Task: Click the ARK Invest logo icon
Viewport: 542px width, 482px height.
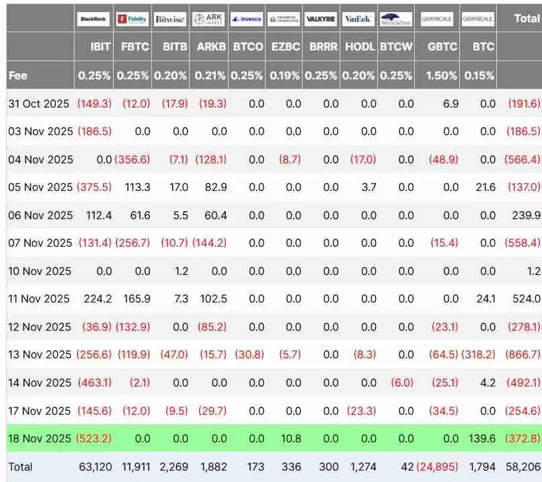Action: [209, 18]
